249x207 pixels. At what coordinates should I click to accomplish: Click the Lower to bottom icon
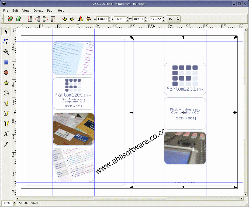[30, 19]
